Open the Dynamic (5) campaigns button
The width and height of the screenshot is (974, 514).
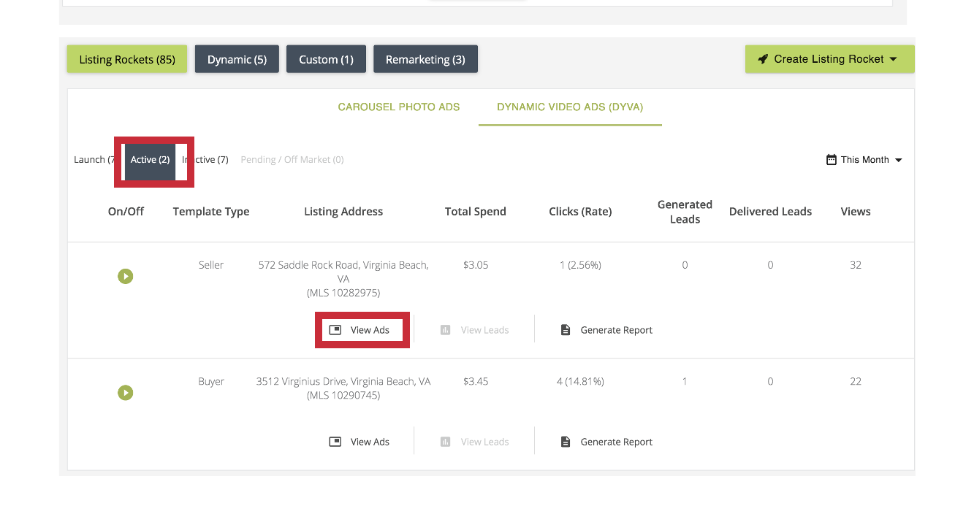click(237, 59)
